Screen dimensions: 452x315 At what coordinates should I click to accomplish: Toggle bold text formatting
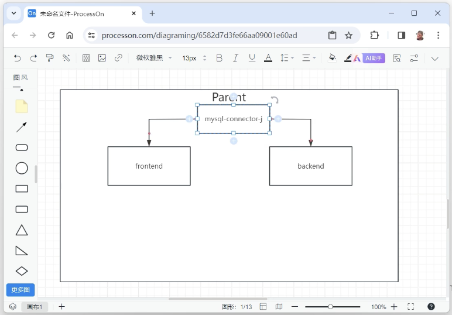point(219,58)
